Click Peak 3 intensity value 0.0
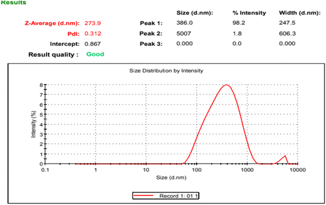This screenshot has height=205, width=326. 237,44
